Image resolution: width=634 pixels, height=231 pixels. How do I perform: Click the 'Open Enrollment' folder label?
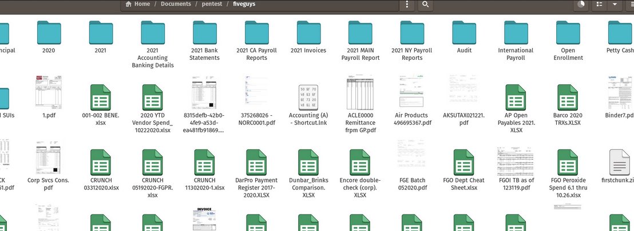568,54
